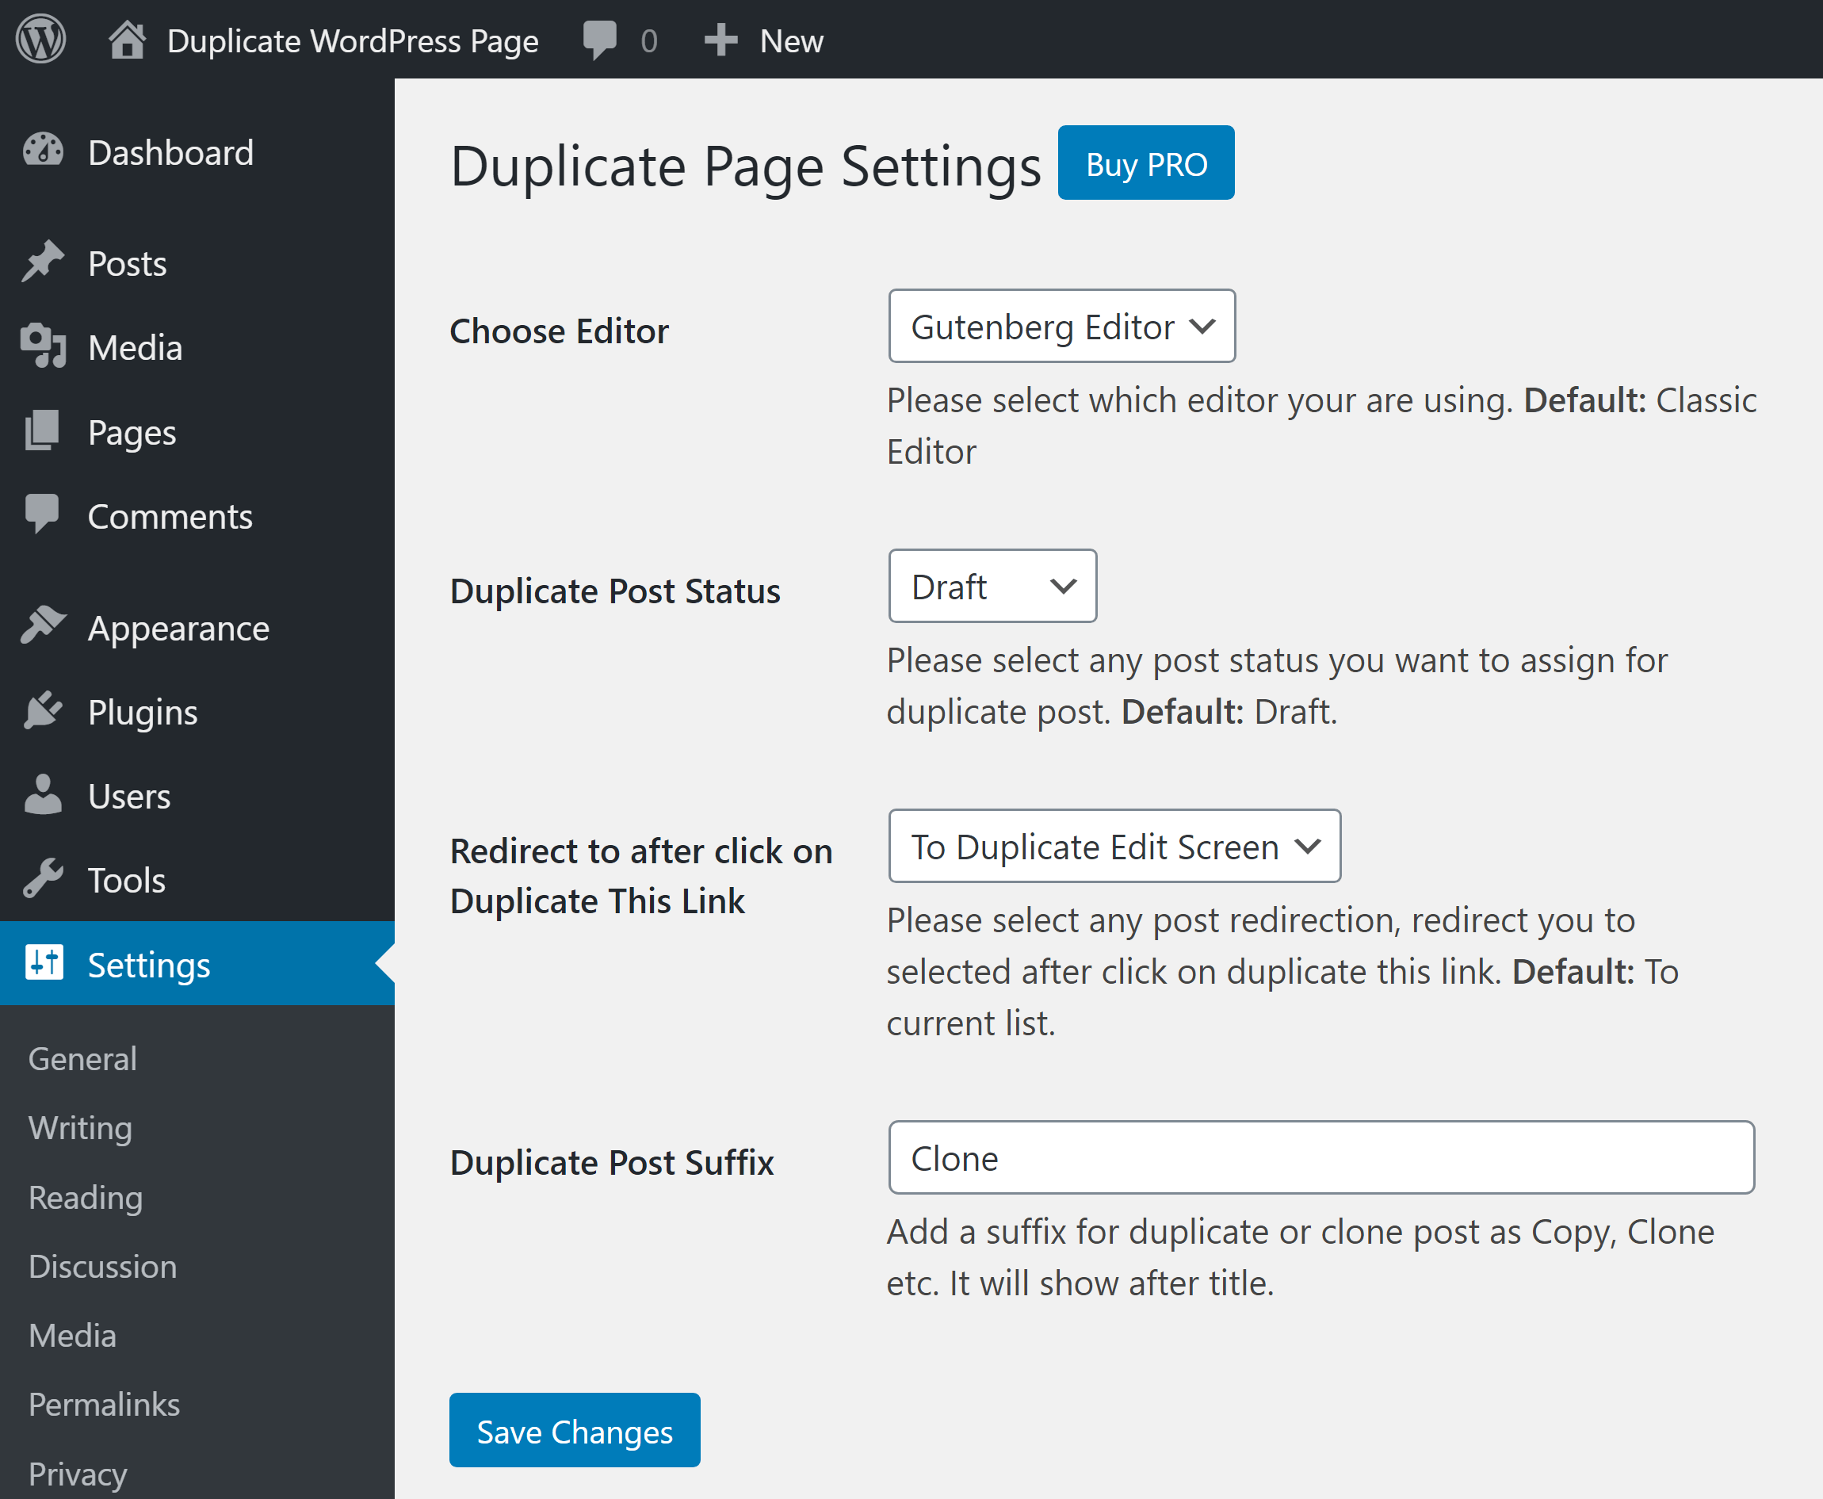Expand the Duplicate Post Status dropdown
The height and width of the screenshot is (1499, 1823).
click(x=992, y=587)
